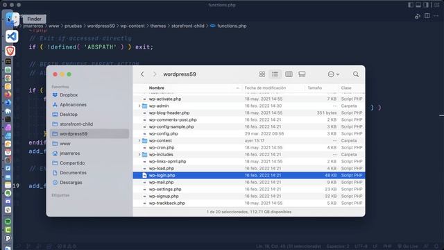Viewport: 444px width, 250px height.
Task: Launch Brave browser from the Dock
Action: point(10,51)
